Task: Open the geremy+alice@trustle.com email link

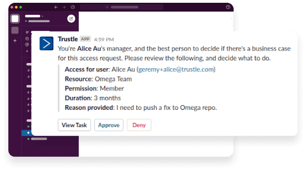Action: [x=176, y=70]
